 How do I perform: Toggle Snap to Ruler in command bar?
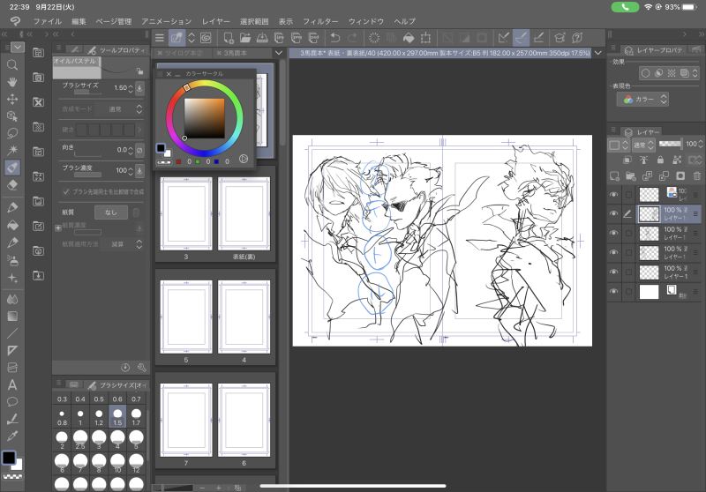504,38
